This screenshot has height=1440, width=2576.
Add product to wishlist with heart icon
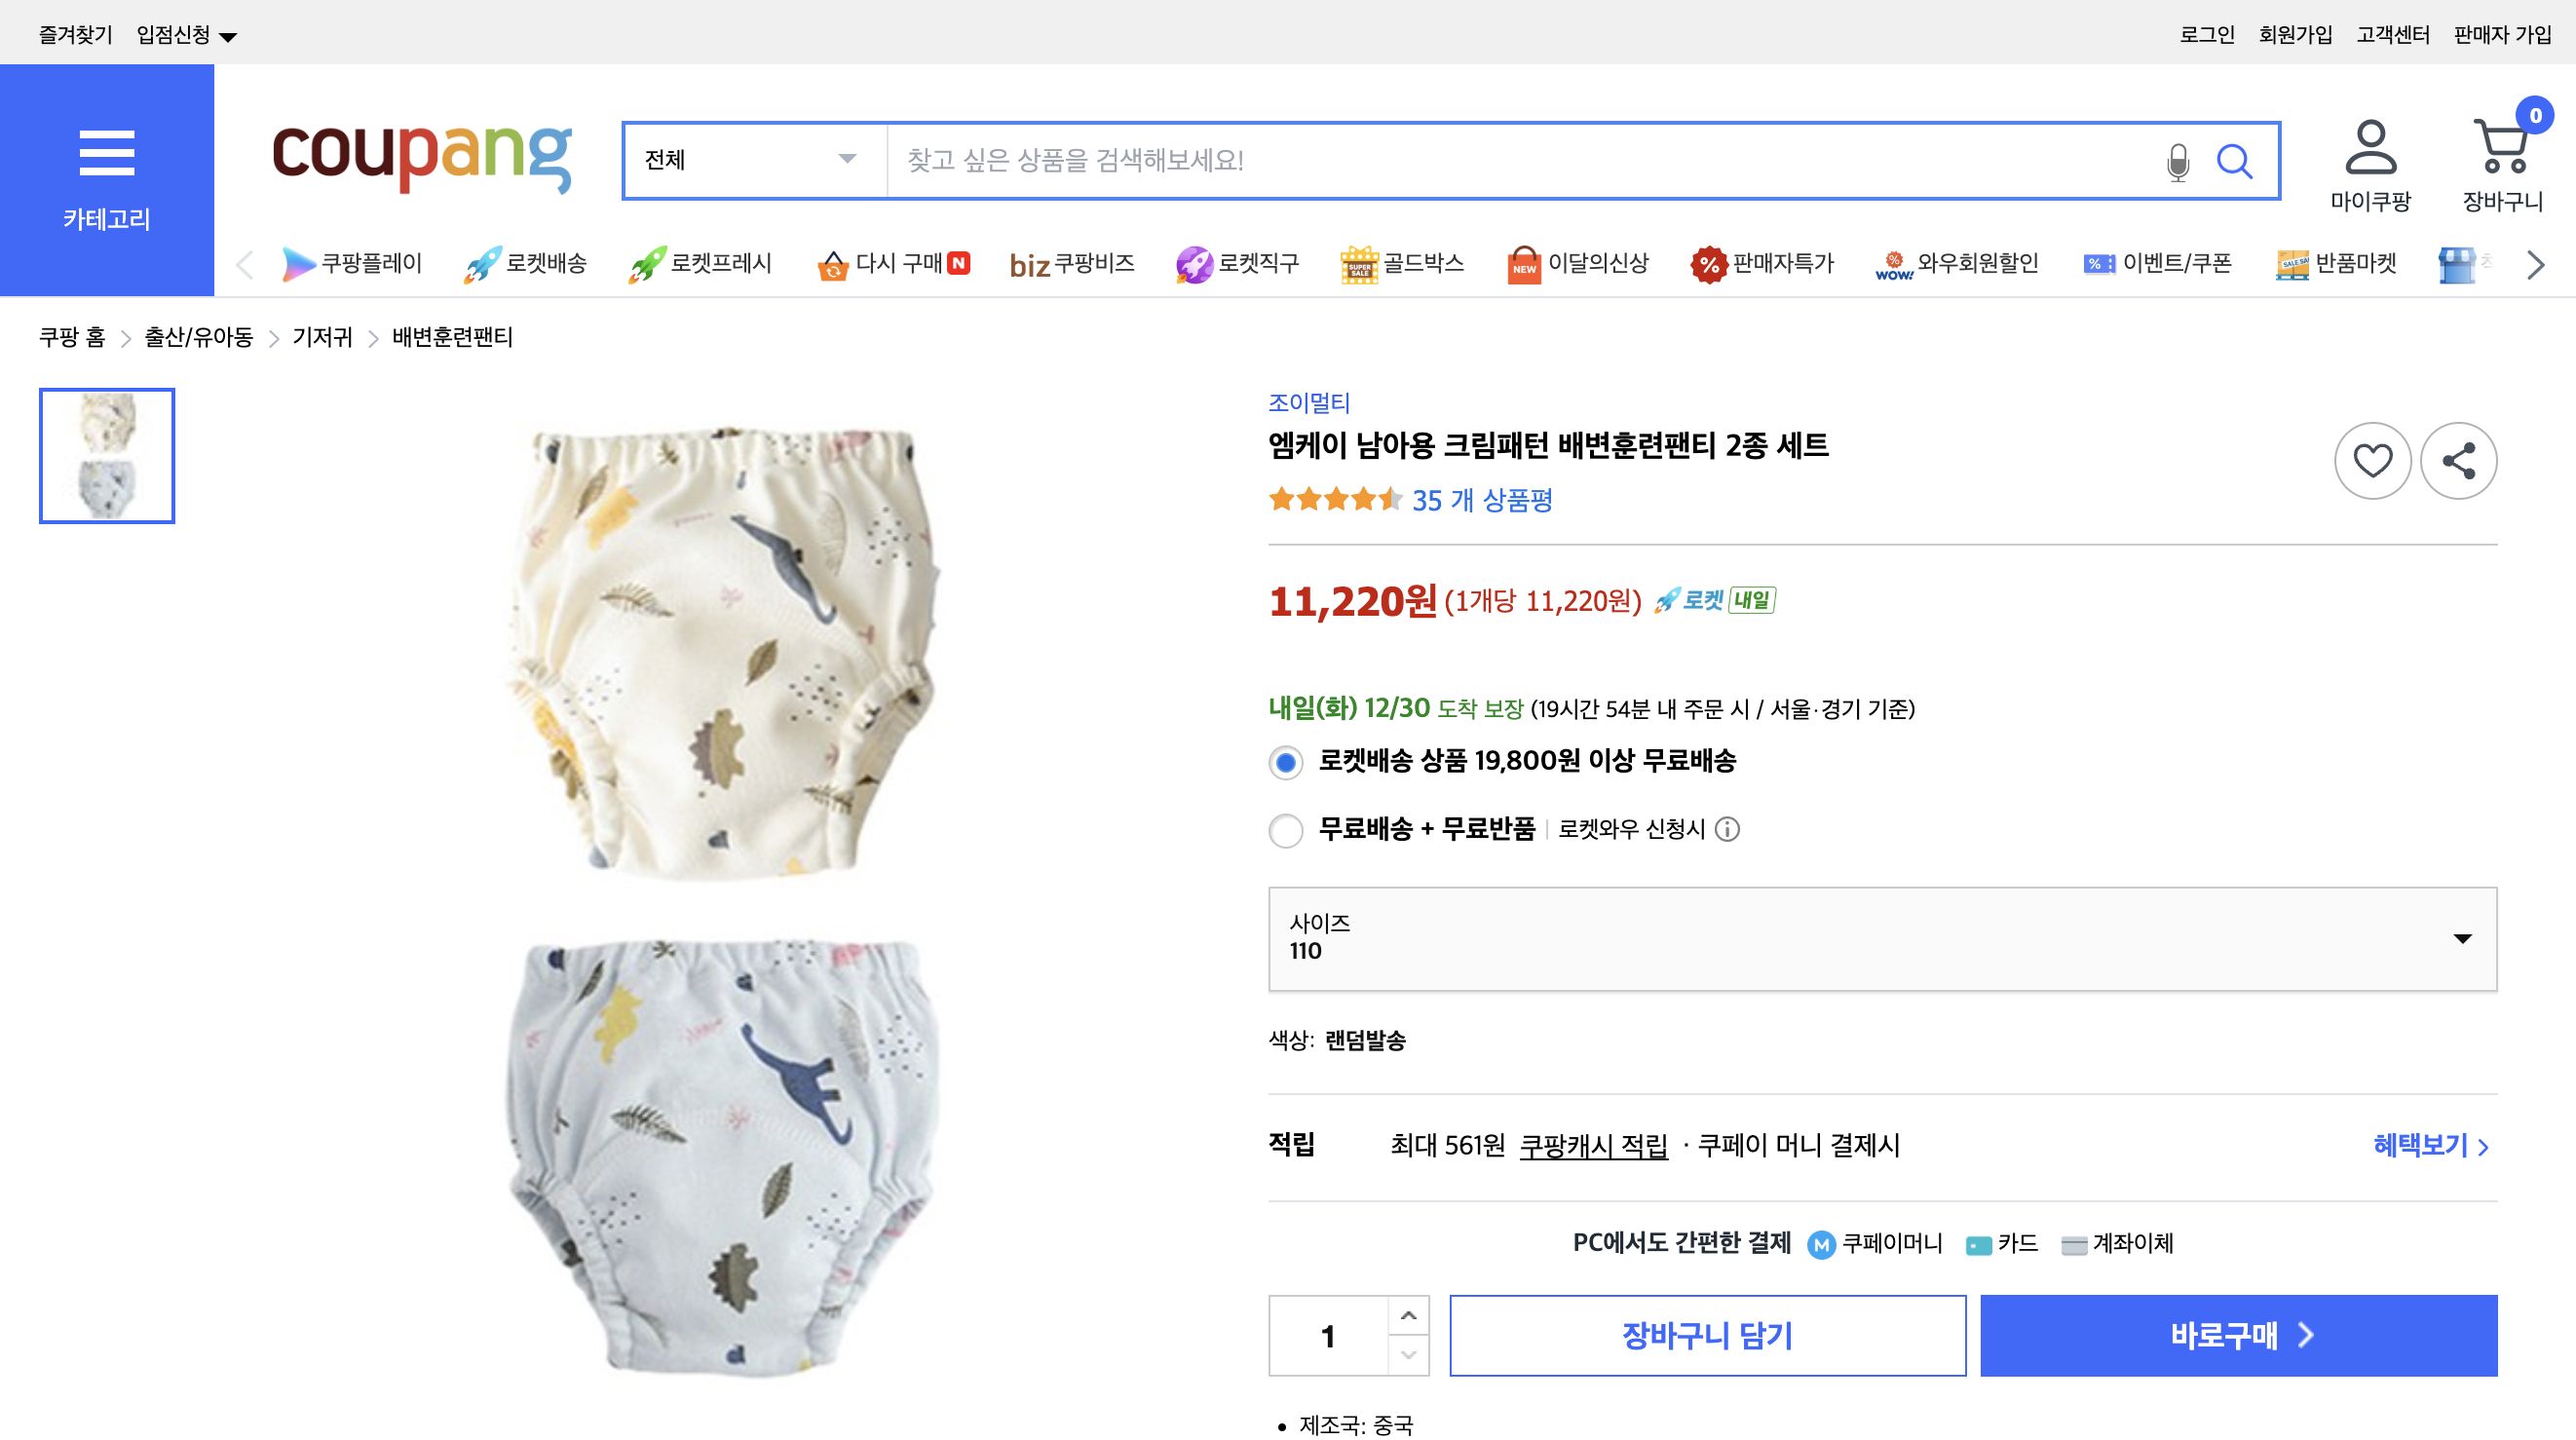(x=2373, y=462)
